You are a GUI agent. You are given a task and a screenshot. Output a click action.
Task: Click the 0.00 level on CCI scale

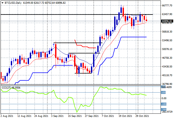point(164,98)
